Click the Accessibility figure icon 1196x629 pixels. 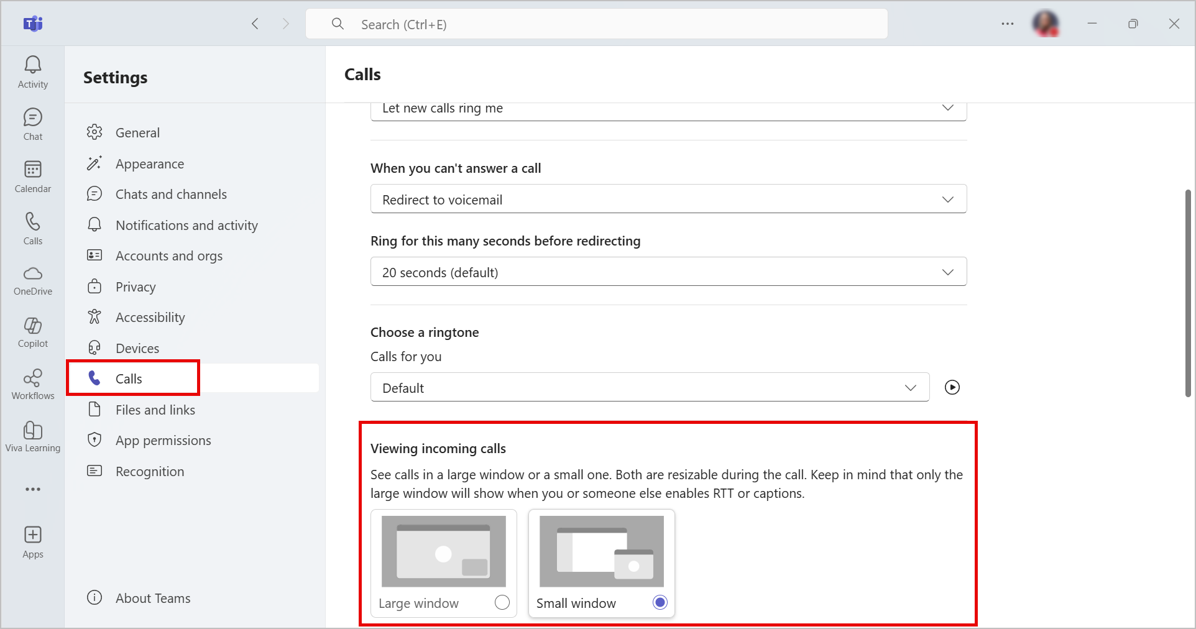tap(94, 316)
